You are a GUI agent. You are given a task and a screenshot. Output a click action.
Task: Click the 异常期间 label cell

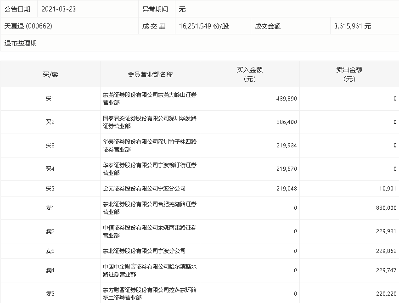(x=155, y=9)
